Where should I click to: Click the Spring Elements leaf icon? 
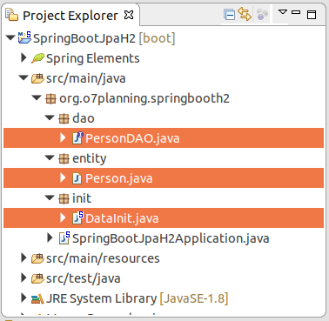pos(37,58)
